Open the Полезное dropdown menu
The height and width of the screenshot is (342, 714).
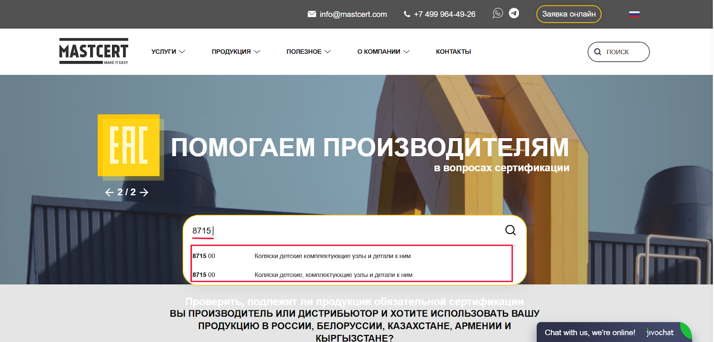[308, 52]
